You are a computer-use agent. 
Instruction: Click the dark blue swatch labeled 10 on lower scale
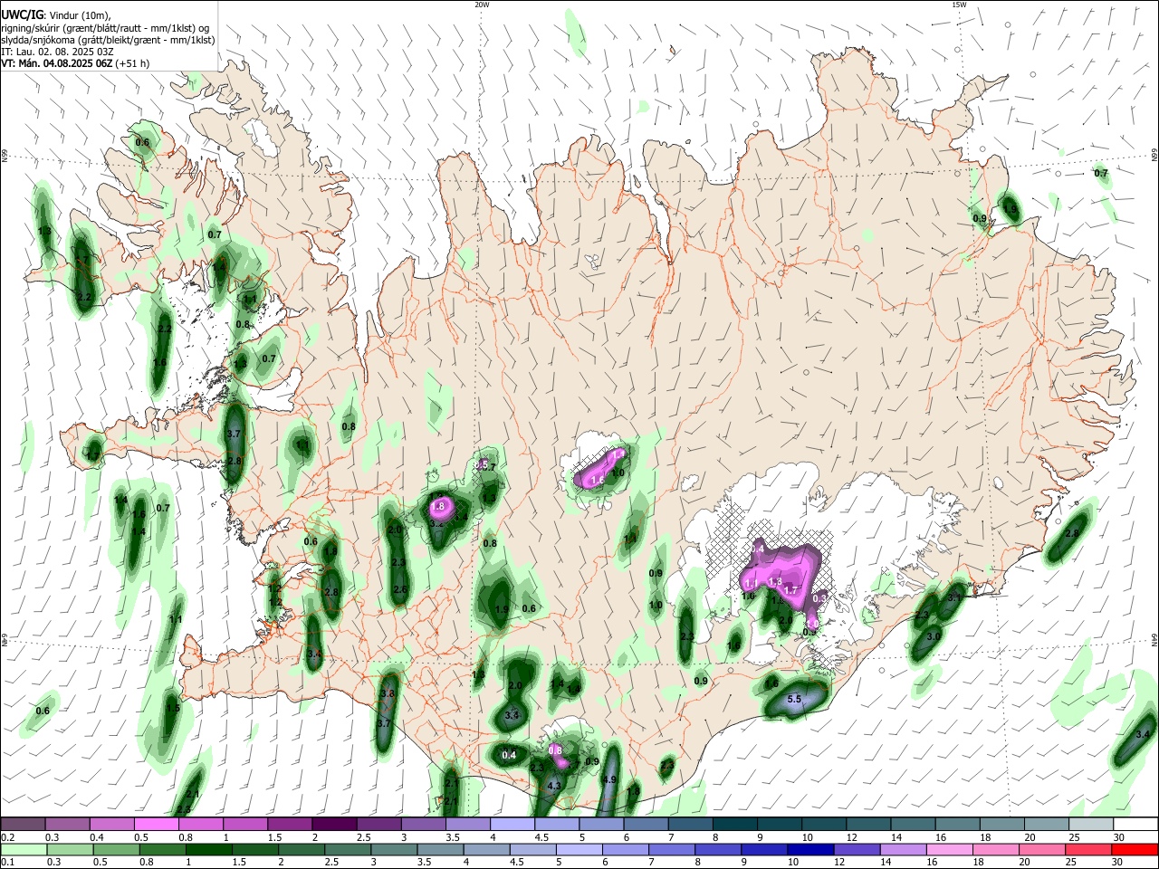[809, 849]
